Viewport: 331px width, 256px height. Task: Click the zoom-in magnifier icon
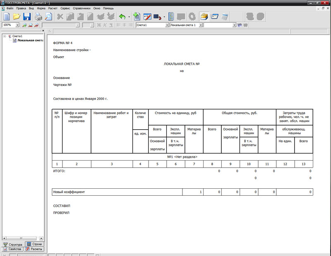(x=24, y=25)
